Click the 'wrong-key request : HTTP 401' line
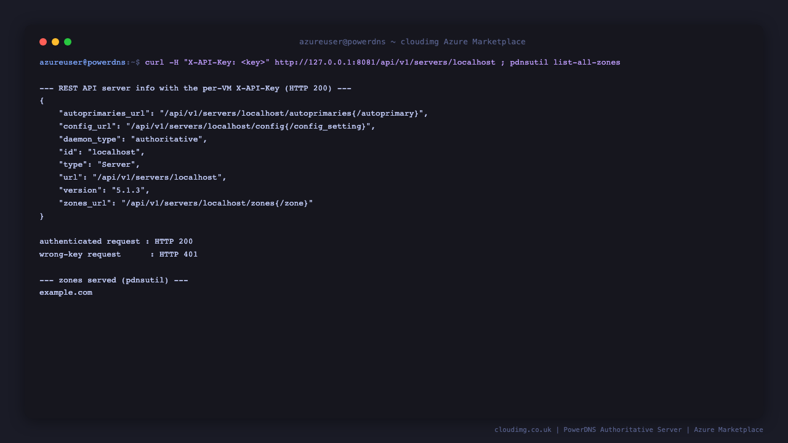The image size is (788, 443). click(x=119, y=254)
